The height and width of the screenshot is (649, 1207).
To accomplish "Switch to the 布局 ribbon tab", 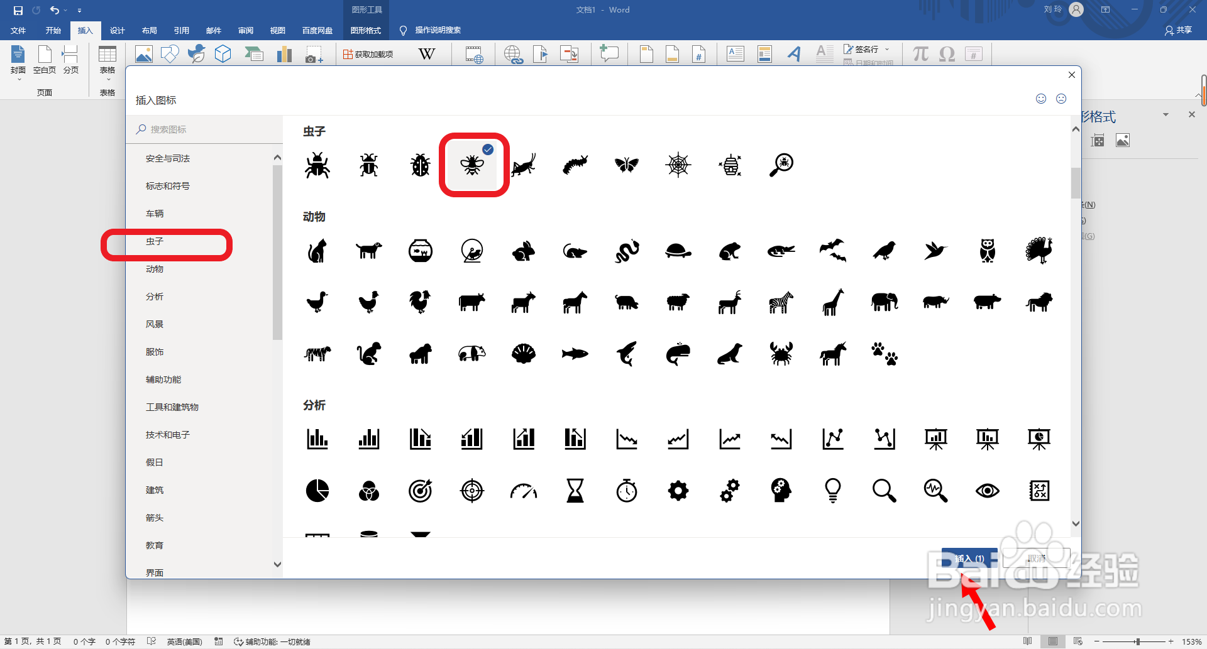I will 149,30.
